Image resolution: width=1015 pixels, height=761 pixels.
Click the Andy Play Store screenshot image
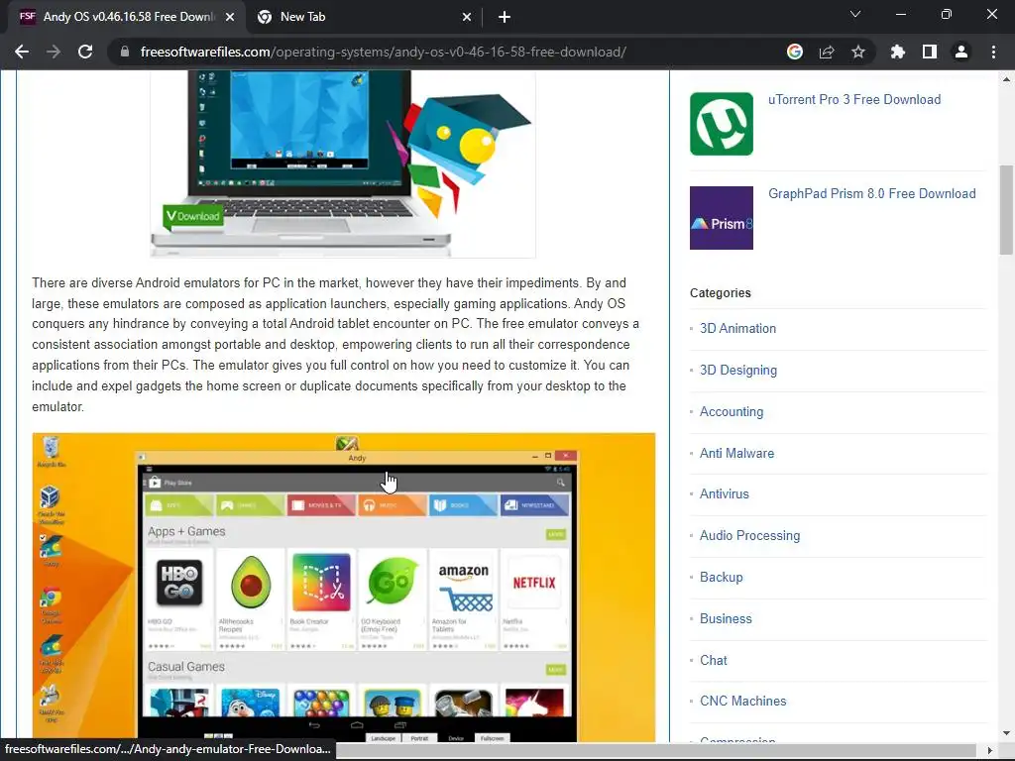pos(344,587)
